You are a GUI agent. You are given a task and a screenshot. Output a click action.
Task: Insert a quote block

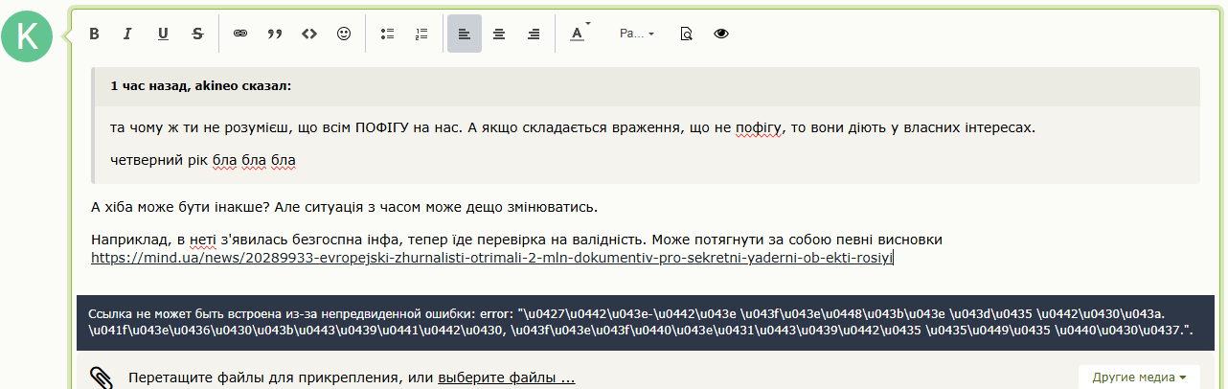(x=275, y=34)
